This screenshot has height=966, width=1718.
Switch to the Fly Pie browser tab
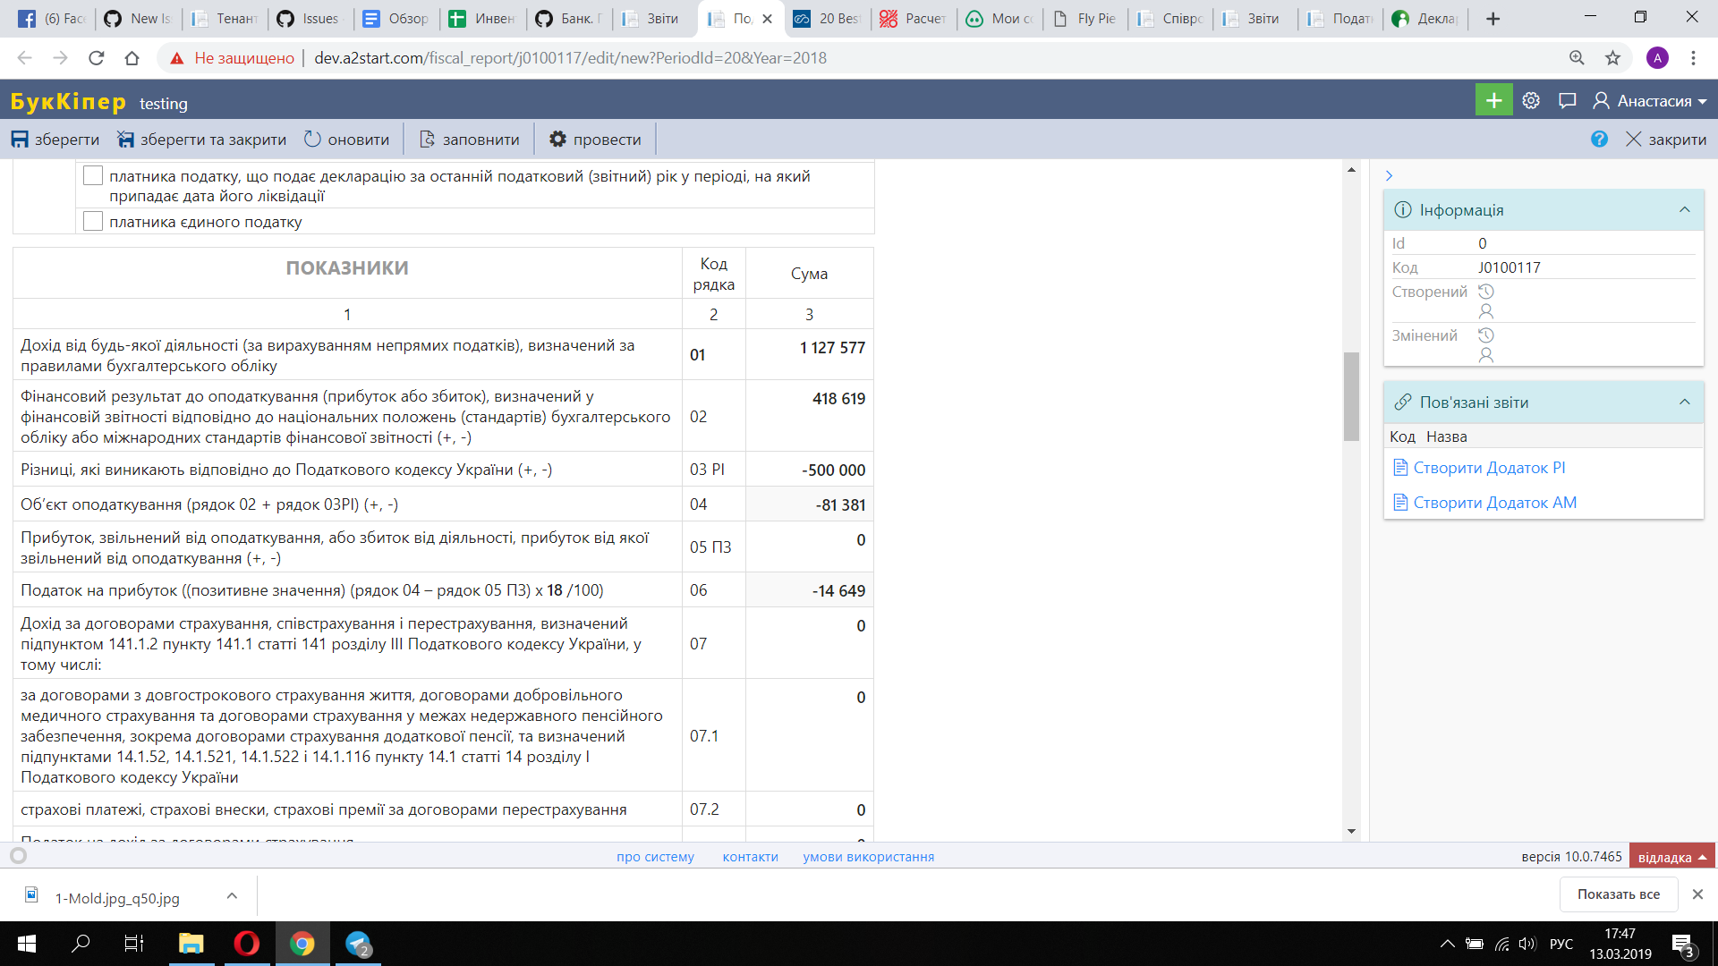(1085, 18)
